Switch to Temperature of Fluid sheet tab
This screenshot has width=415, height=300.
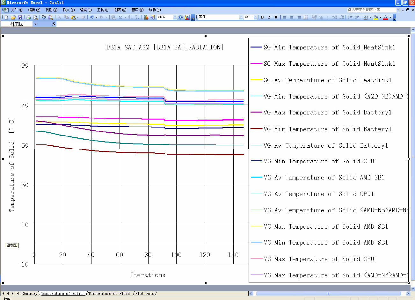coord(109,294)
